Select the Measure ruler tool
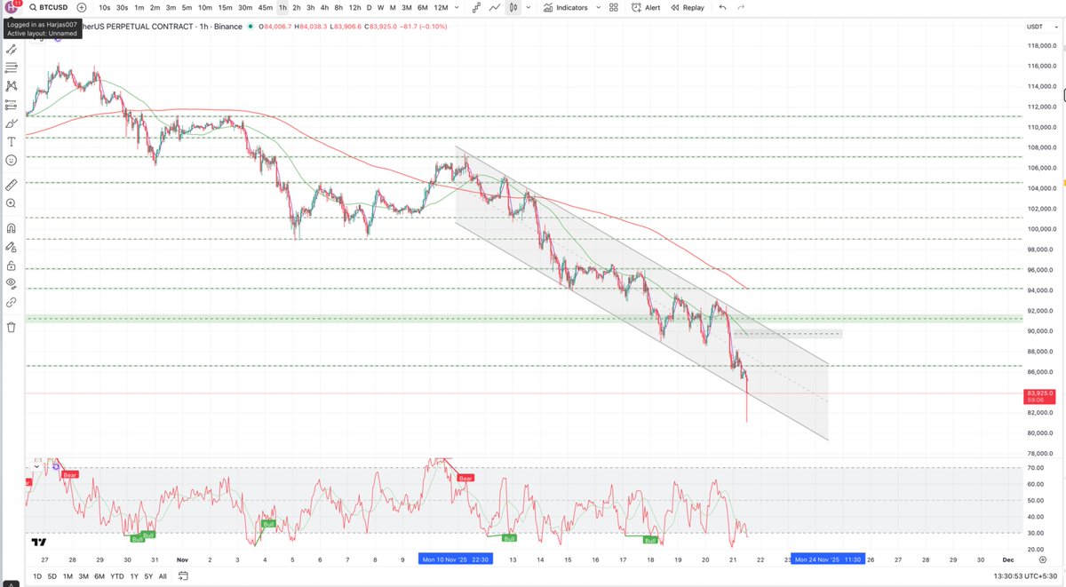Viewport: 1066px width, 587px height. [x=11, y=184]
